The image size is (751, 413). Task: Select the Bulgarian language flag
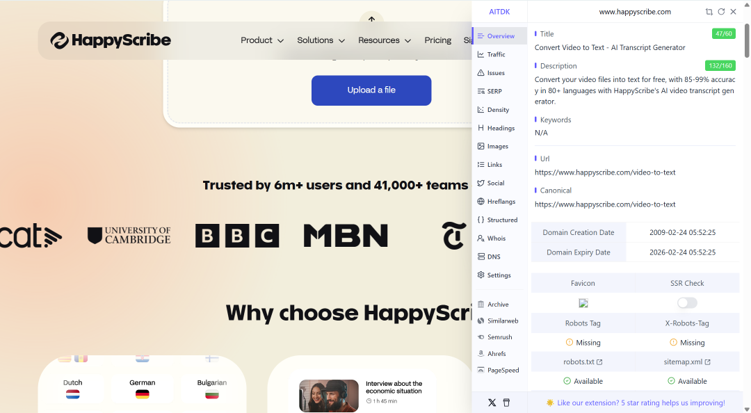[x=211, y=394]
